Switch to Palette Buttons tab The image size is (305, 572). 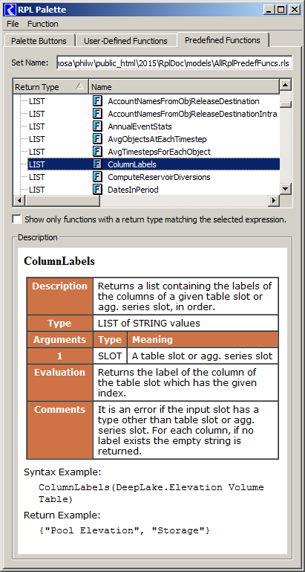click(39, 40)
